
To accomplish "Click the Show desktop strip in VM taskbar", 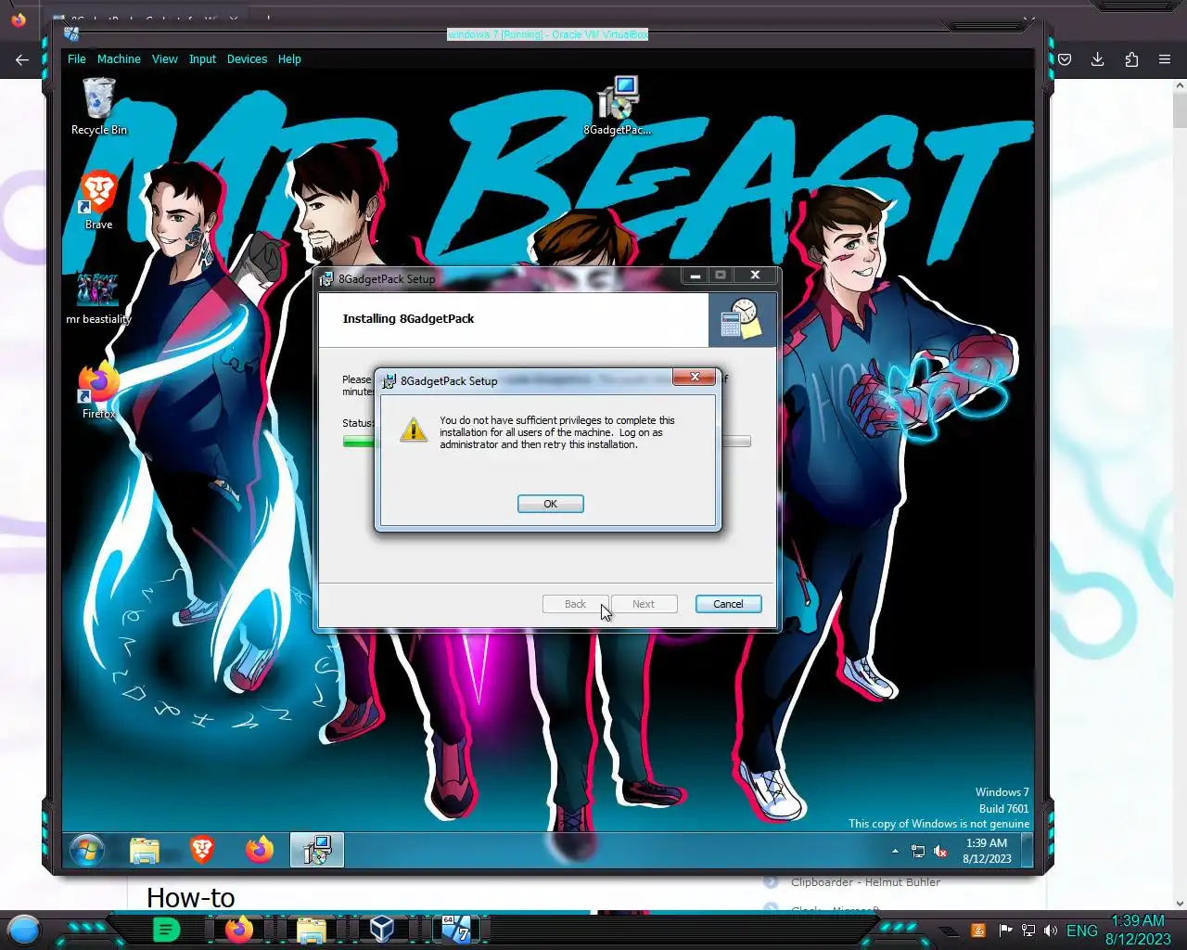I will pos(1027,850).
